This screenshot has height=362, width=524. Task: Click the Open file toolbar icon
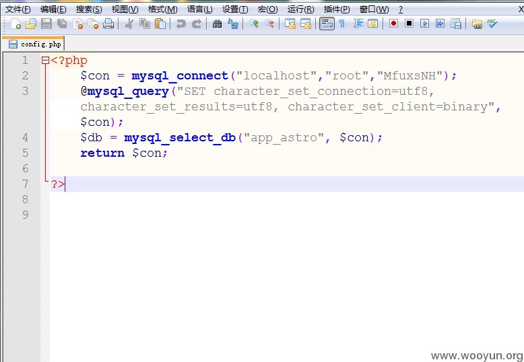point(31,24)
